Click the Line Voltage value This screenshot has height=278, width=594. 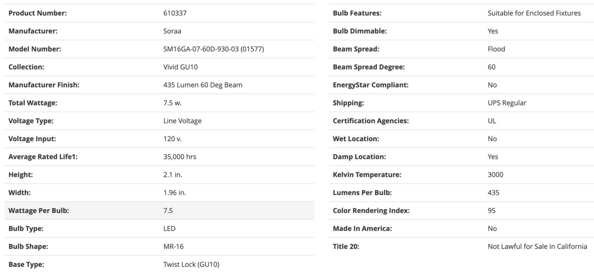(182, 121)
